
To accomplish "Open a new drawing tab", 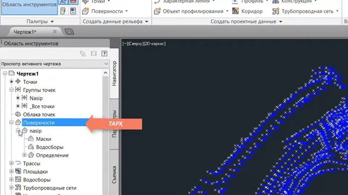I will pos(69,32).
